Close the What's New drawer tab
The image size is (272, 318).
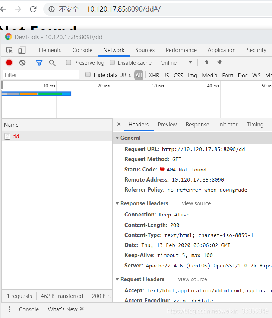click(82, 309)
